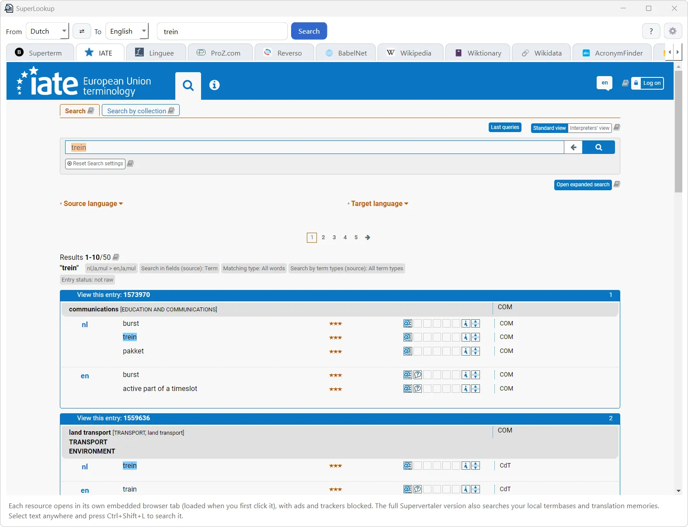Open help book icon beside Reset Search settings
Image resolution: width=688 pixels, height=527 pixels.
point(130,164)
